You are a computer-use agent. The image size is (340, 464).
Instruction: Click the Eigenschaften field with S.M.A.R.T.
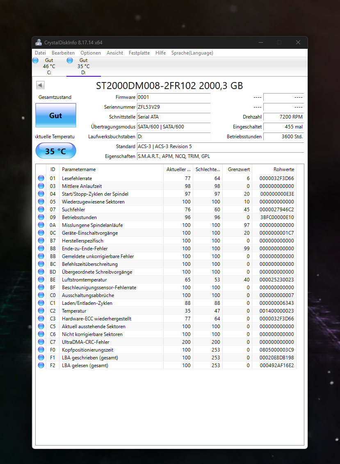pyautogui.click(x=221, y=156)
